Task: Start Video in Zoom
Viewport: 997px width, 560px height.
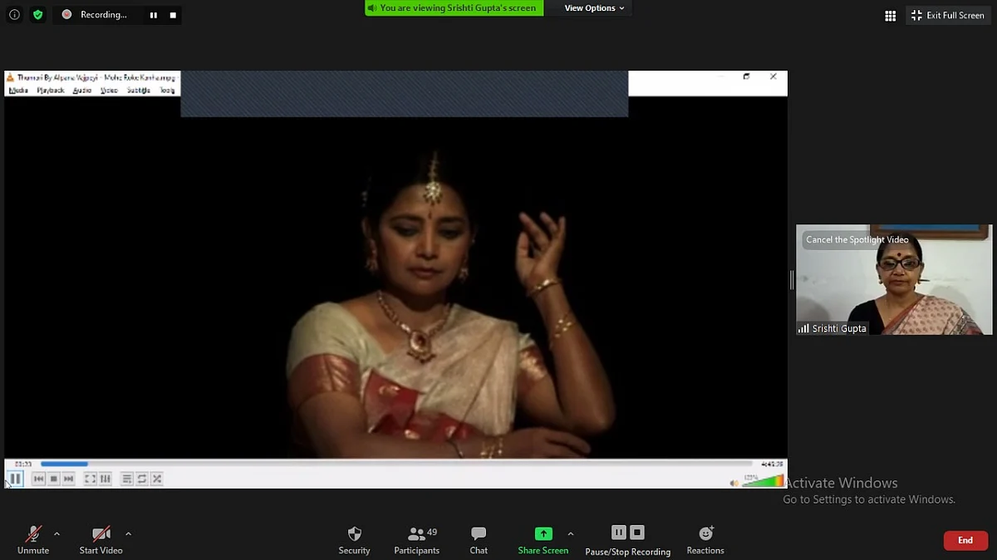Action: pos(101,540)
